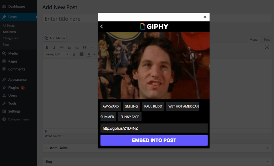The image size is (274, 166).
Task: Click the Dashboard gauge icon
Action: tap(4, 7)
